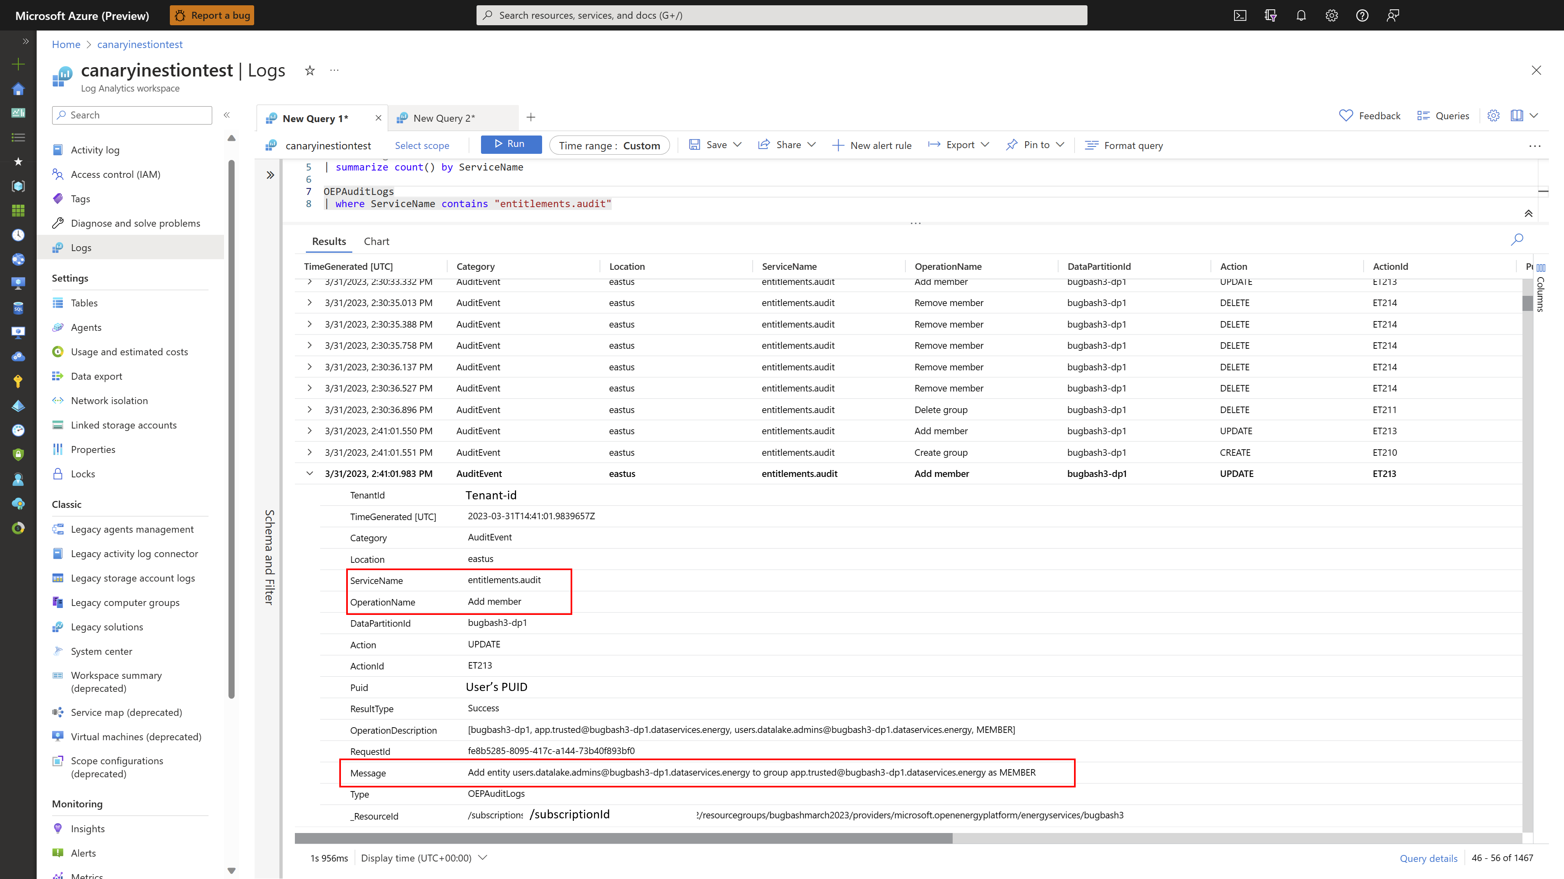Screen dimensions: 1564x879
Task: Open notifications bell in the header
Action: click(1301, 15)
